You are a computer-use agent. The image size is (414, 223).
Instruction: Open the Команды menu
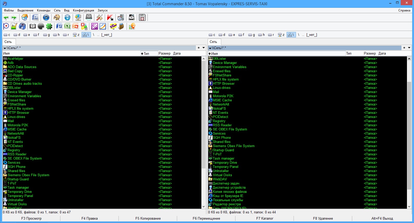tap(44, 10)
